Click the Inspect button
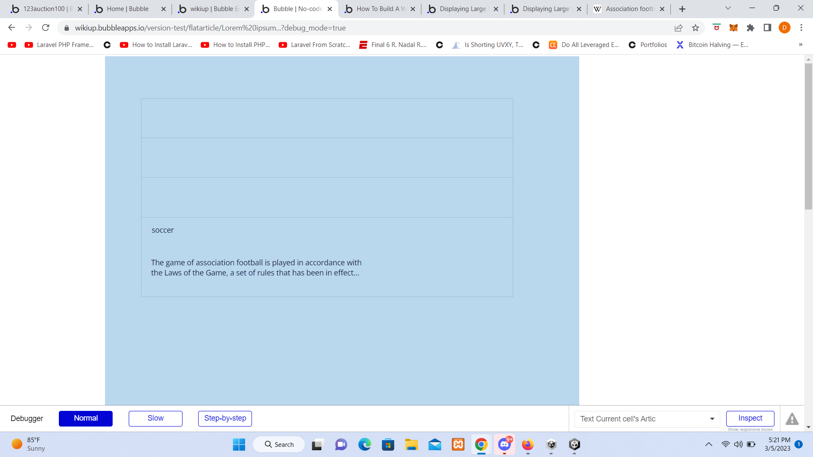Screen dimensions: 813x457 pyautogui.click(x=750, y=418)
